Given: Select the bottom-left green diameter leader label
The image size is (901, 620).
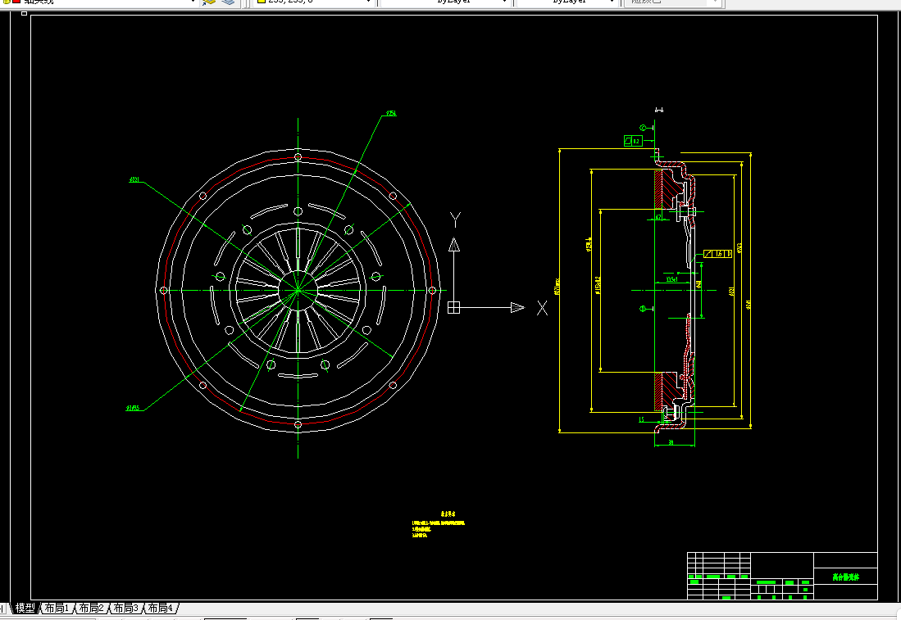Looking at the screenshot, I should [x=133, y=408].
